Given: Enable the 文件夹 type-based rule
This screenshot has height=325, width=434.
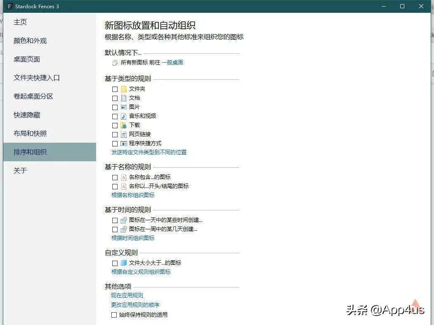Looking at the screenshot, I should pyautogui.click(x=114, y=89).
